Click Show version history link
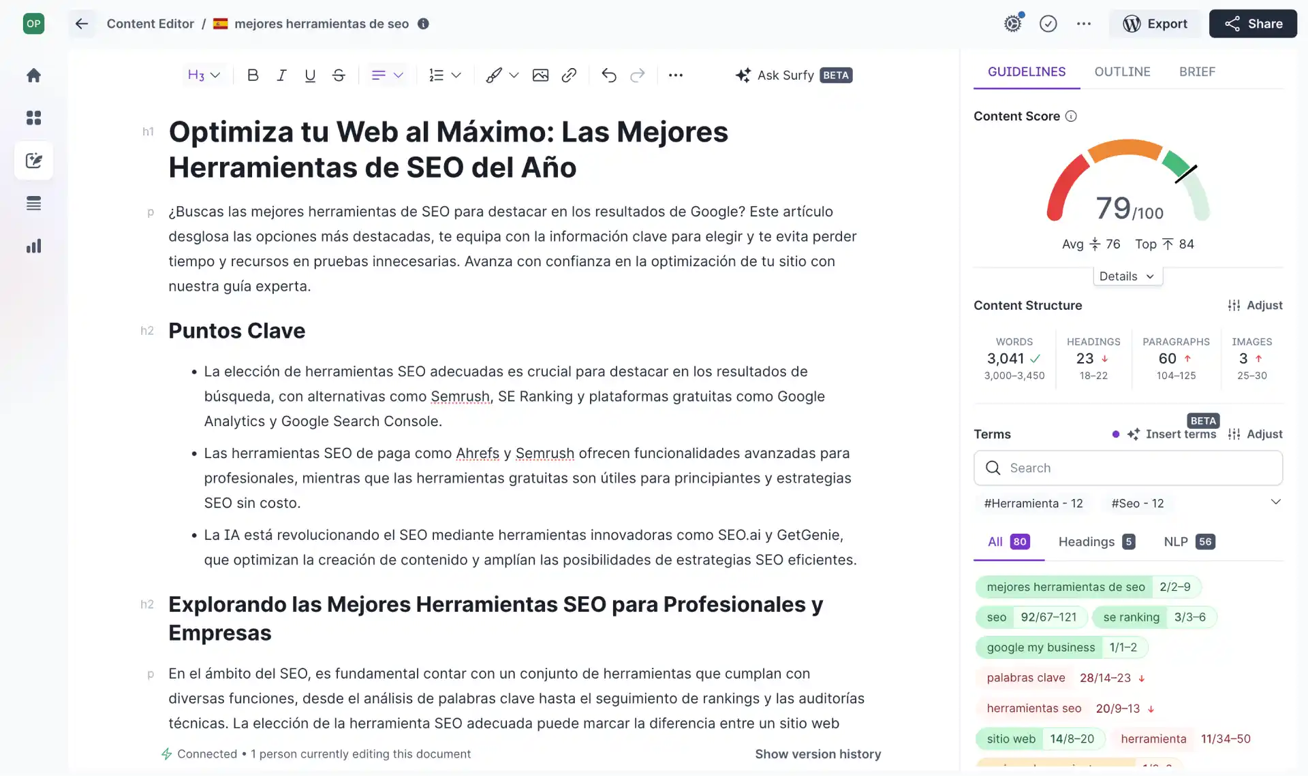 click(817, 754)
